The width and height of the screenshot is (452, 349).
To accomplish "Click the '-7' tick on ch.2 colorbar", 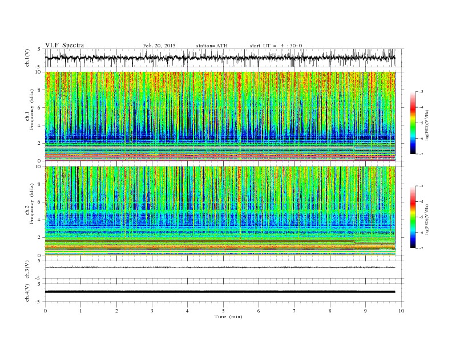I will pyautogui.click(x=421, y=248).
